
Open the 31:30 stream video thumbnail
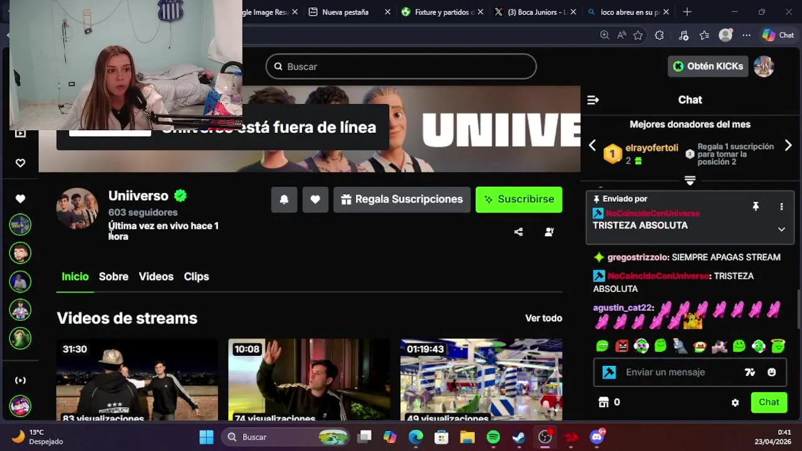(137, 380)
